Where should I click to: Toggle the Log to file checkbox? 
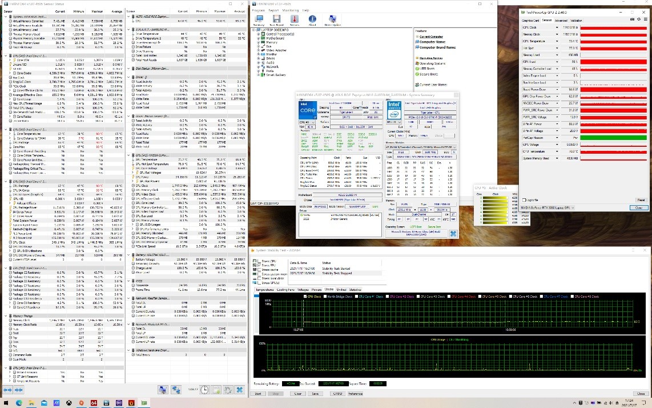point(524,200)
